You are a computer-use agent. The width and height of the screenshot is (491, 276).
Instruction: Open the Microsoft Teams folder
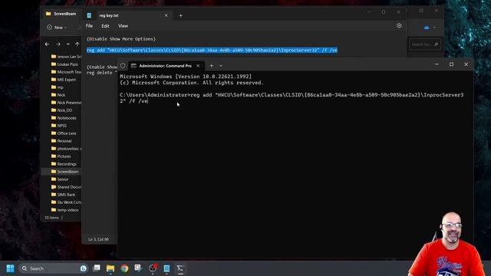[66, 72]
